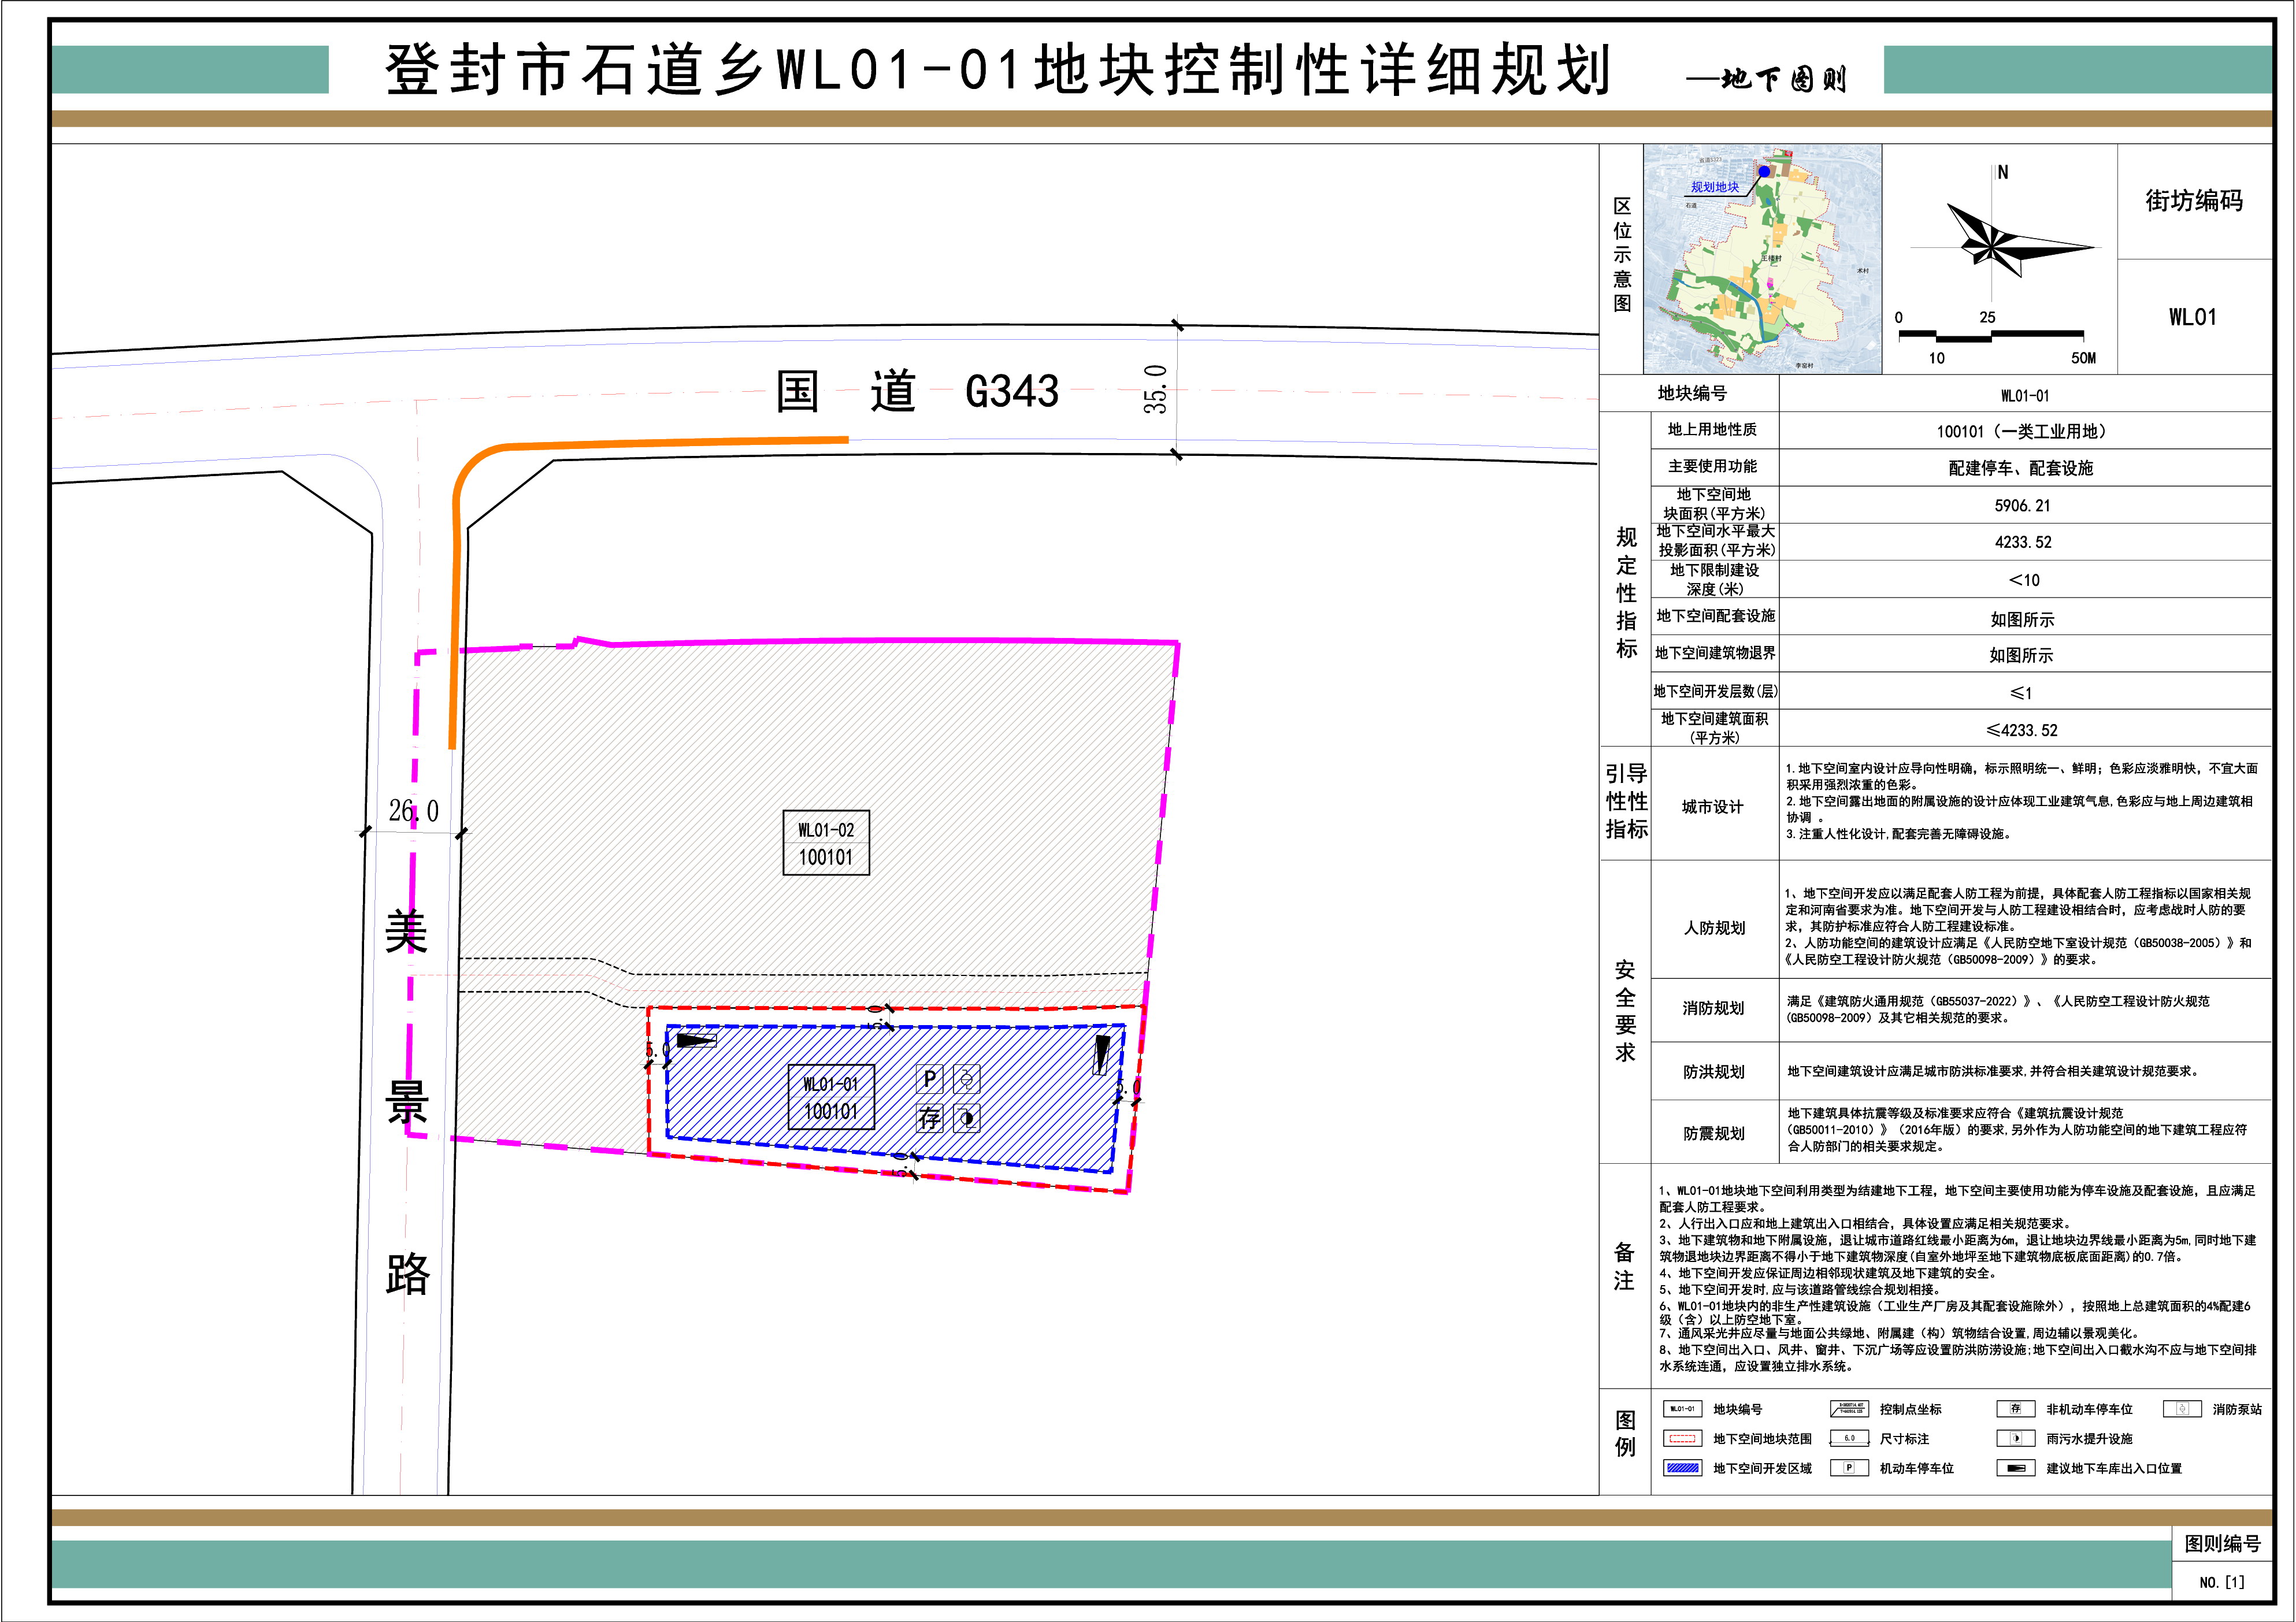Click the 26.0 road width dimension

pyautogui.click(x=413, y=811)
